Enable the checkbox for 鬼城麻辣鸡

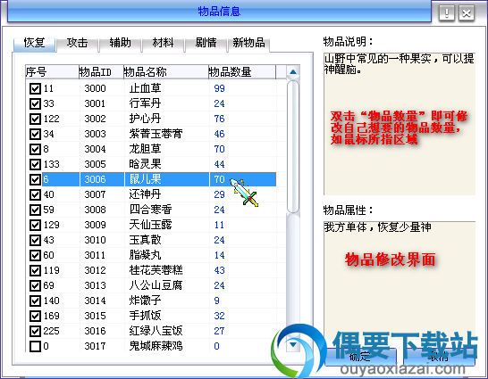tap(35, 346)
